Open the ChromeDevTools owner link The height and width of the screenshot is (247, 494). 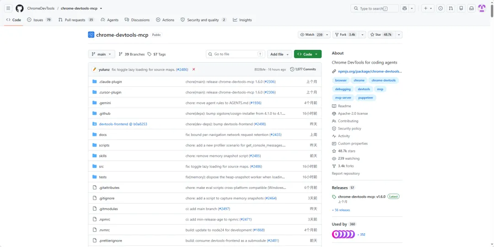(41, 9)
